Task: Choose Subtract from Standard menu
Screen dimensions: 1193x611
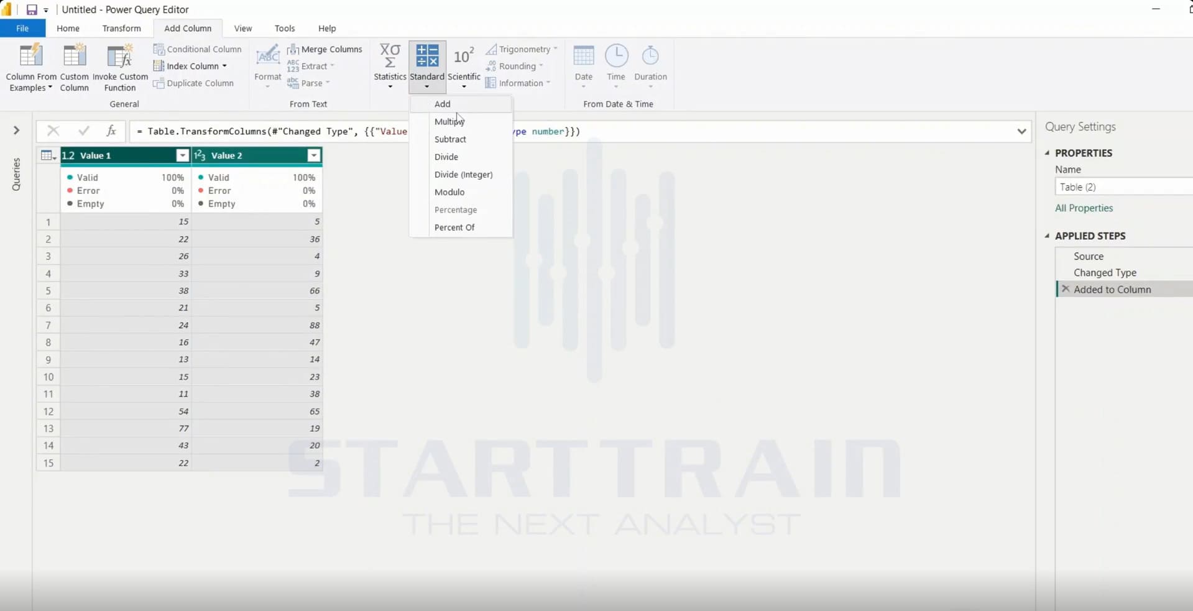Action: click(x=461, y=139)
